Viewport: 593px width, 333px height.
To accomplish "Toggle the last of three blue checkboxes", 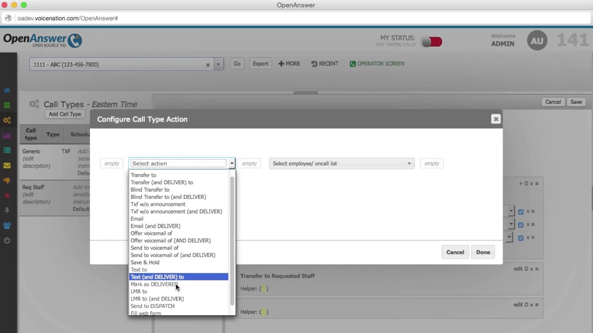I will click(521, 238).
